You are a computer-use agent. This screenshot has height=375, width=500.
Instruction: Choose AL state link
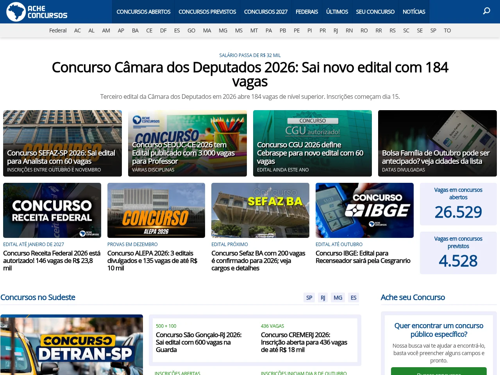(x=91, y=30)
